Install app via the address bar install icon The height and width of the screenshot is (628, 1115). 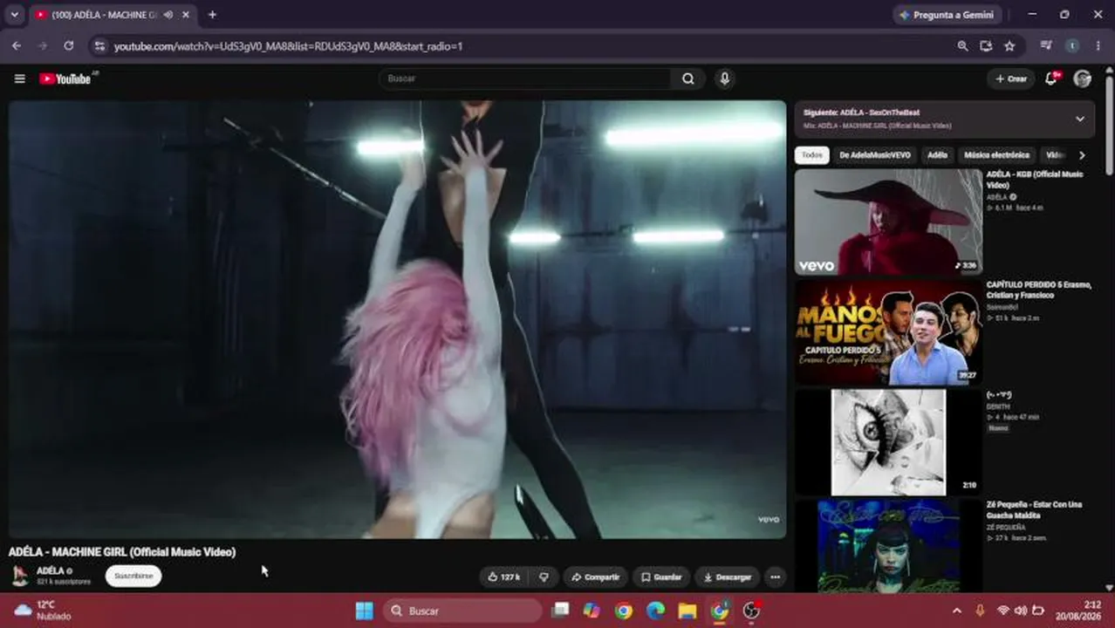(986, 46)
